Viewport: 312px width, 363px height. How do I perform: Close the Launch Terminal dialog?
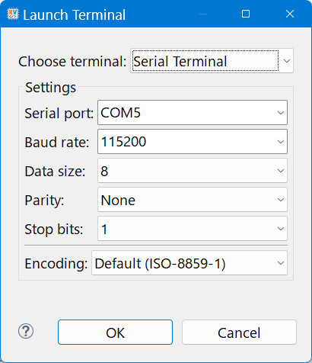tap(290, 14)
